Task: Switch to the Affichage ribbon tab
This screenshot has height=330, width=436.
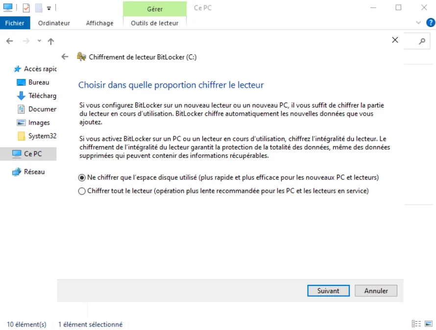Action: [x=99, y=23]
